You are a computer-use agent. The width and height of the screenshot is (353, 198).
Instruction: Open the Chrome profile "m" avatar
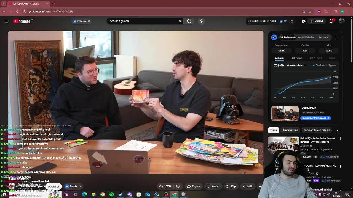click(x=342, y=12)
